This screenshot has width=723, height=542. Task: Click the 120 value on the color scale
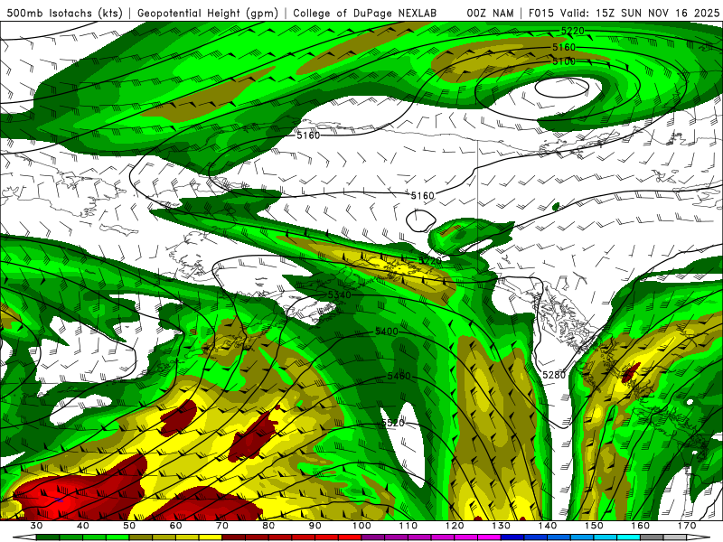tap(455, 526)
